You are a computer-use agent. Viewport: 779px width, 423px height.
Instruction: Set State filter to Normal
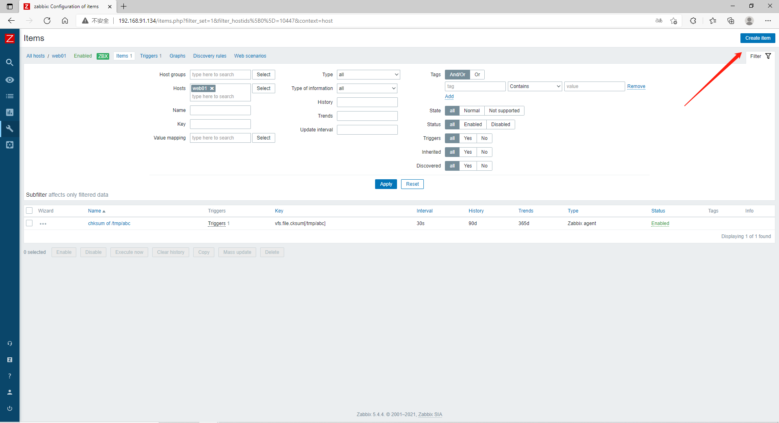tap(472, 111)
